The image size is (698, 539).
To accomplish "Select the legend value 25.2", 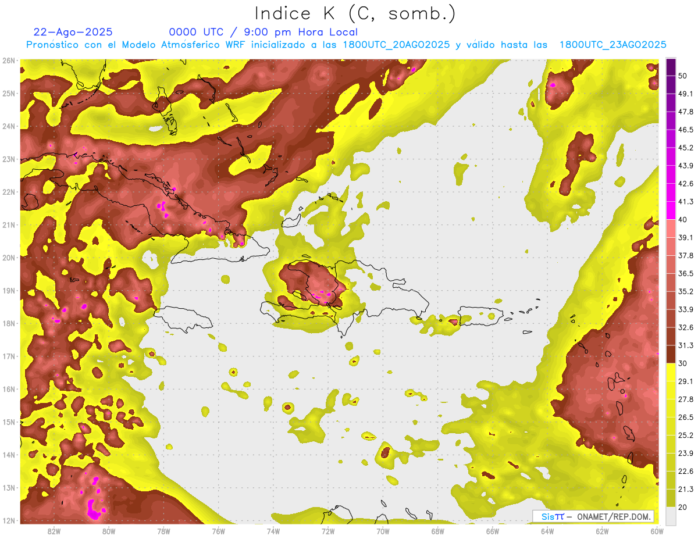I will tap(686, 436).
